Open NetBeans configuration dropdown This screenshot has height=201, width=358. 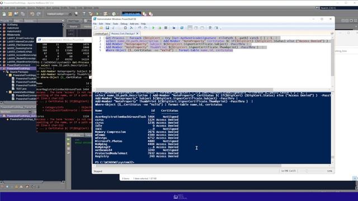point(59,14)
